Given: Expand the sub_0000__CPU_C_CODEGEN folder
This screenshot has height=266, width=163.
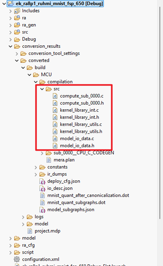Looking at the screenshot, I should pos(42,153).
